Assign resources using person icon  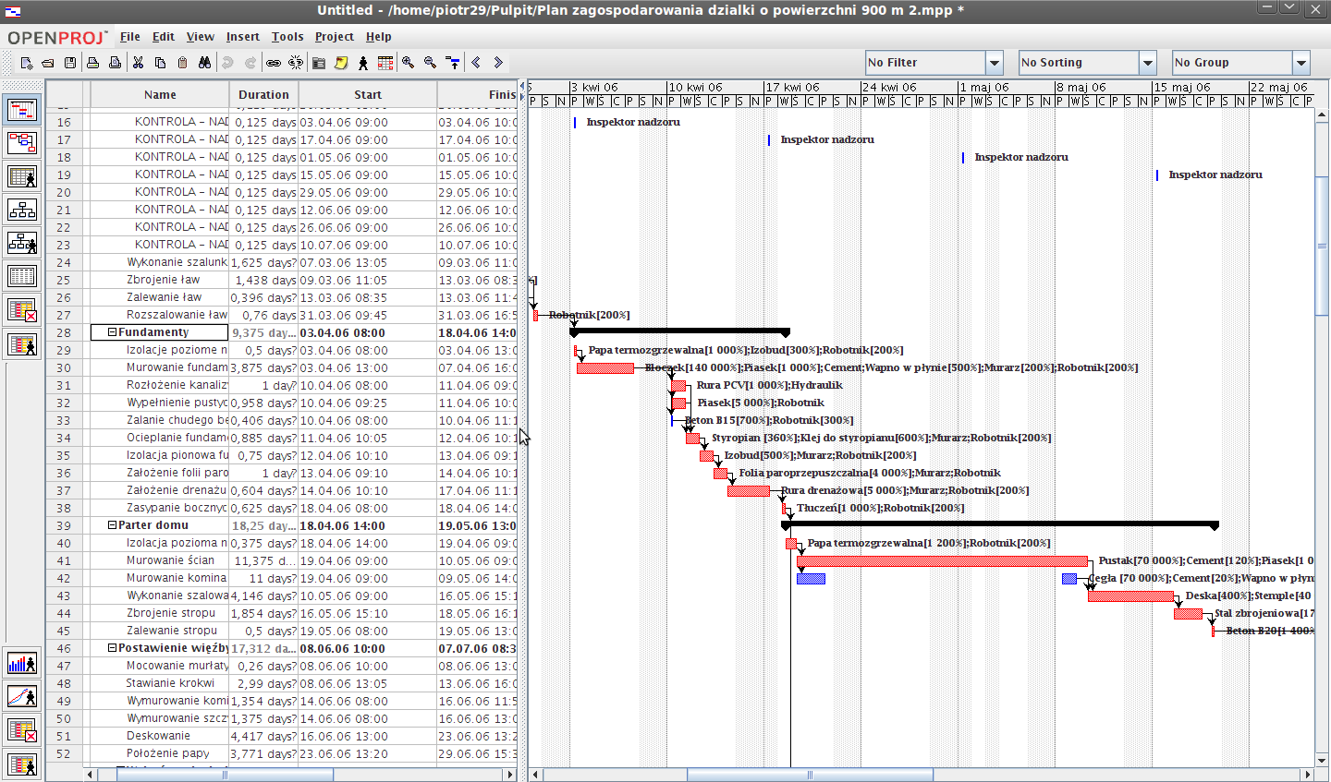click(x=363, y=63)
